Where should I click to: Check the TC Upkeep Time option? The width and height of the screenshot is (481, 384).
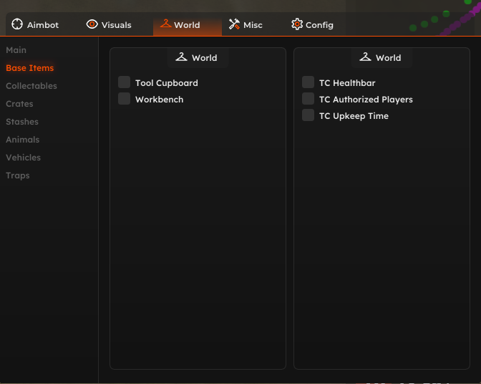click(x=308, y=115)
